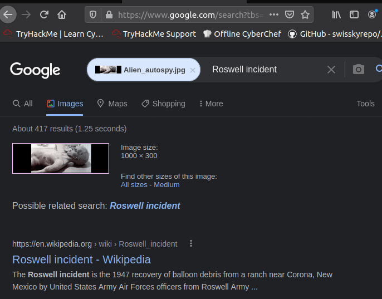Click the Alien_autospy.jpg image chip thumbnail
The image size is (382, 299).
click(x=108, y=70)
